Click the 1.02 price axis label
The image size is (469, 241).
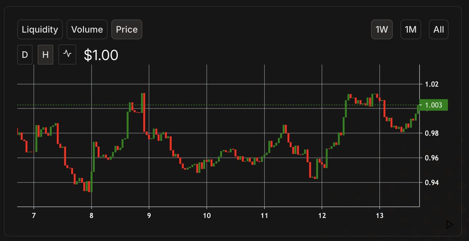[x=431, y=84]
